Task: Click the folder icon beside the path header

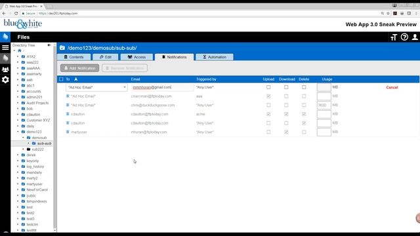Action: tap(62, 48)
